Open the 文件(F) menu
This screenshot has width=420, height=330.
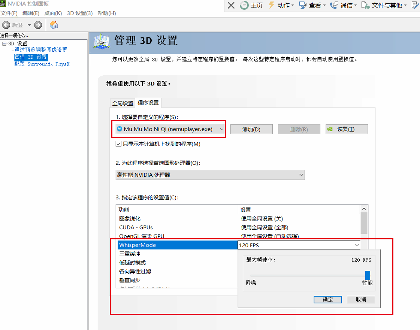[x=9, y=13]
